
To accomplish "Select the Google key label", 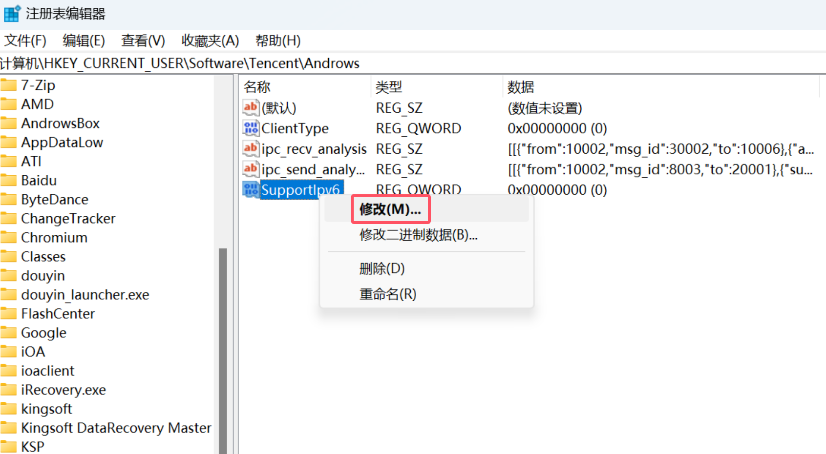I will tap(43, 333).
